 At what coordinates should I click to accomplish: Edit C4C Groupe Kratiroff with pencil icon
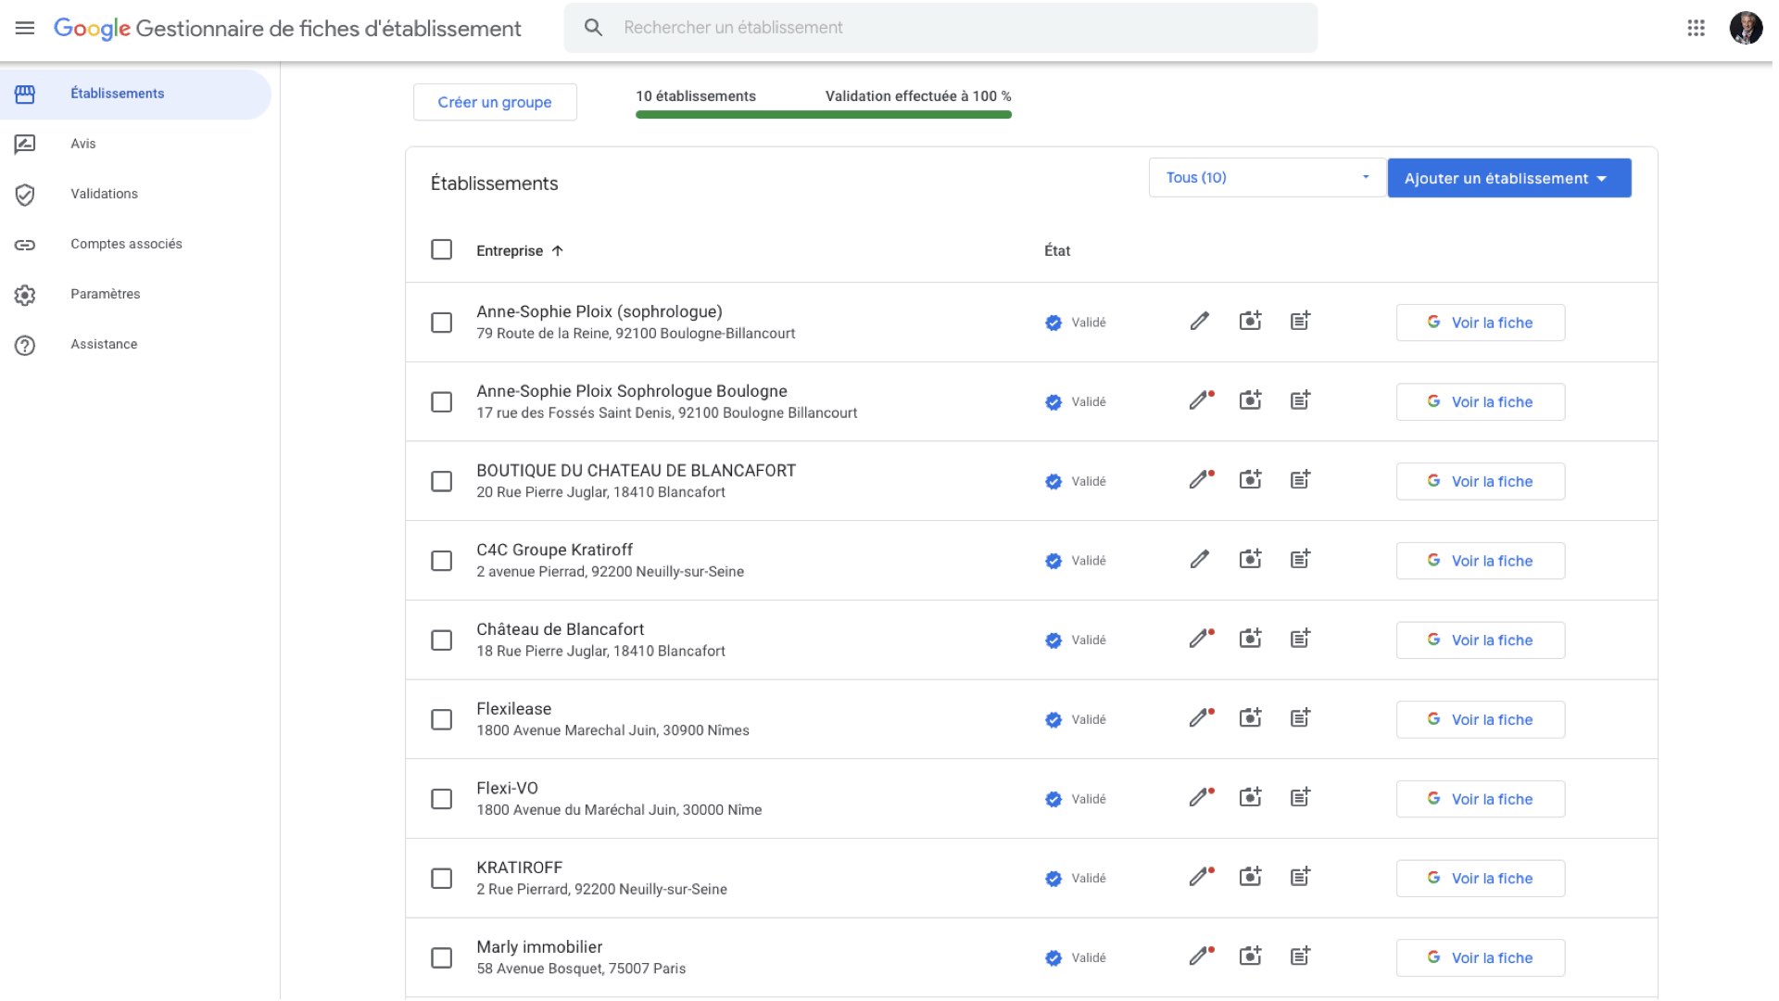[1200, 559]
